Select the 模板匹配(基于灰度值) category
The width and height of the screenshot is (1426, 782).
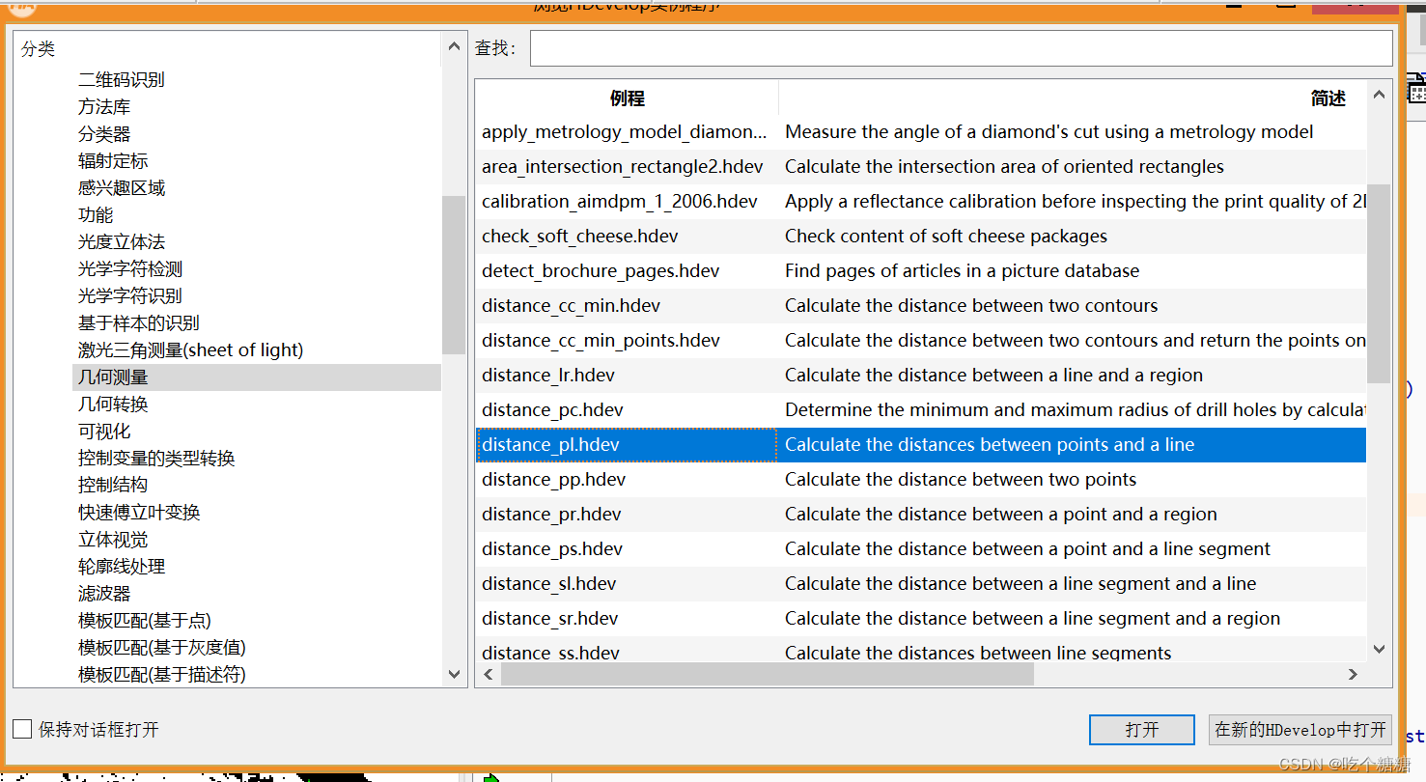pos(162,648)
